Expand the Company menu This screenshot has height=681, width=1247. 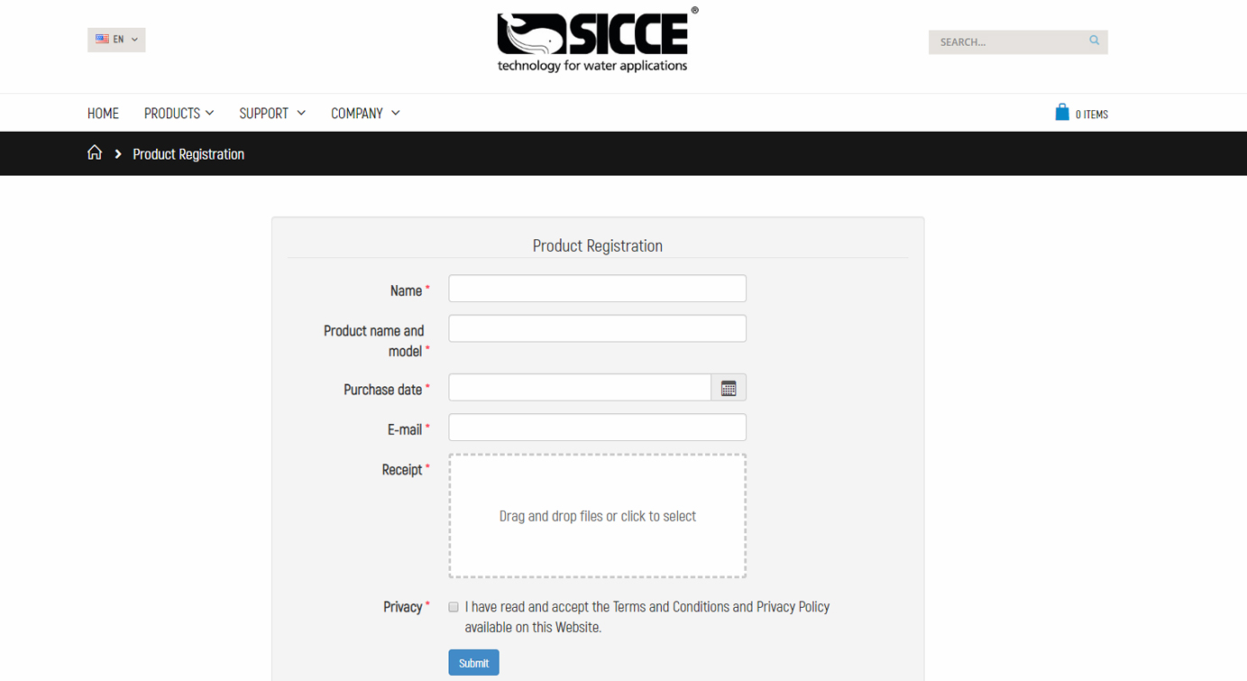pos(365,113)
